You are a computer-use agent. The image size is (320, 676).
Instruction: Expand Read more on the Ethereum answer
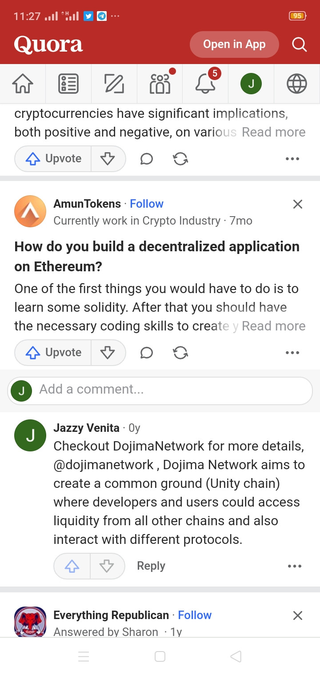point(273,326)
